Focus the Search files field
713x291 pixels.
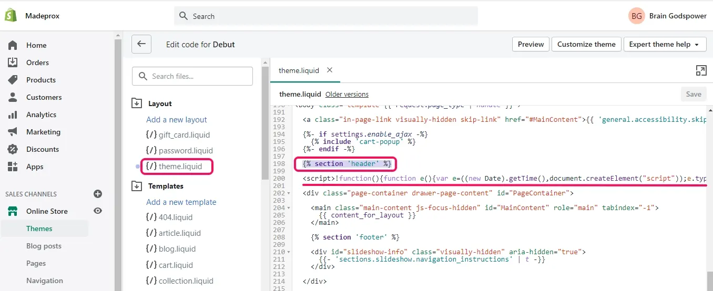tap(192, 76)
